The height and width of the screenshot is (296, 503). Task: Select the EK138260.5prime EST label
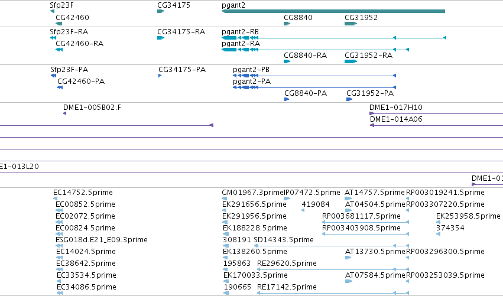pyautogui.click(x=255, y=252)
